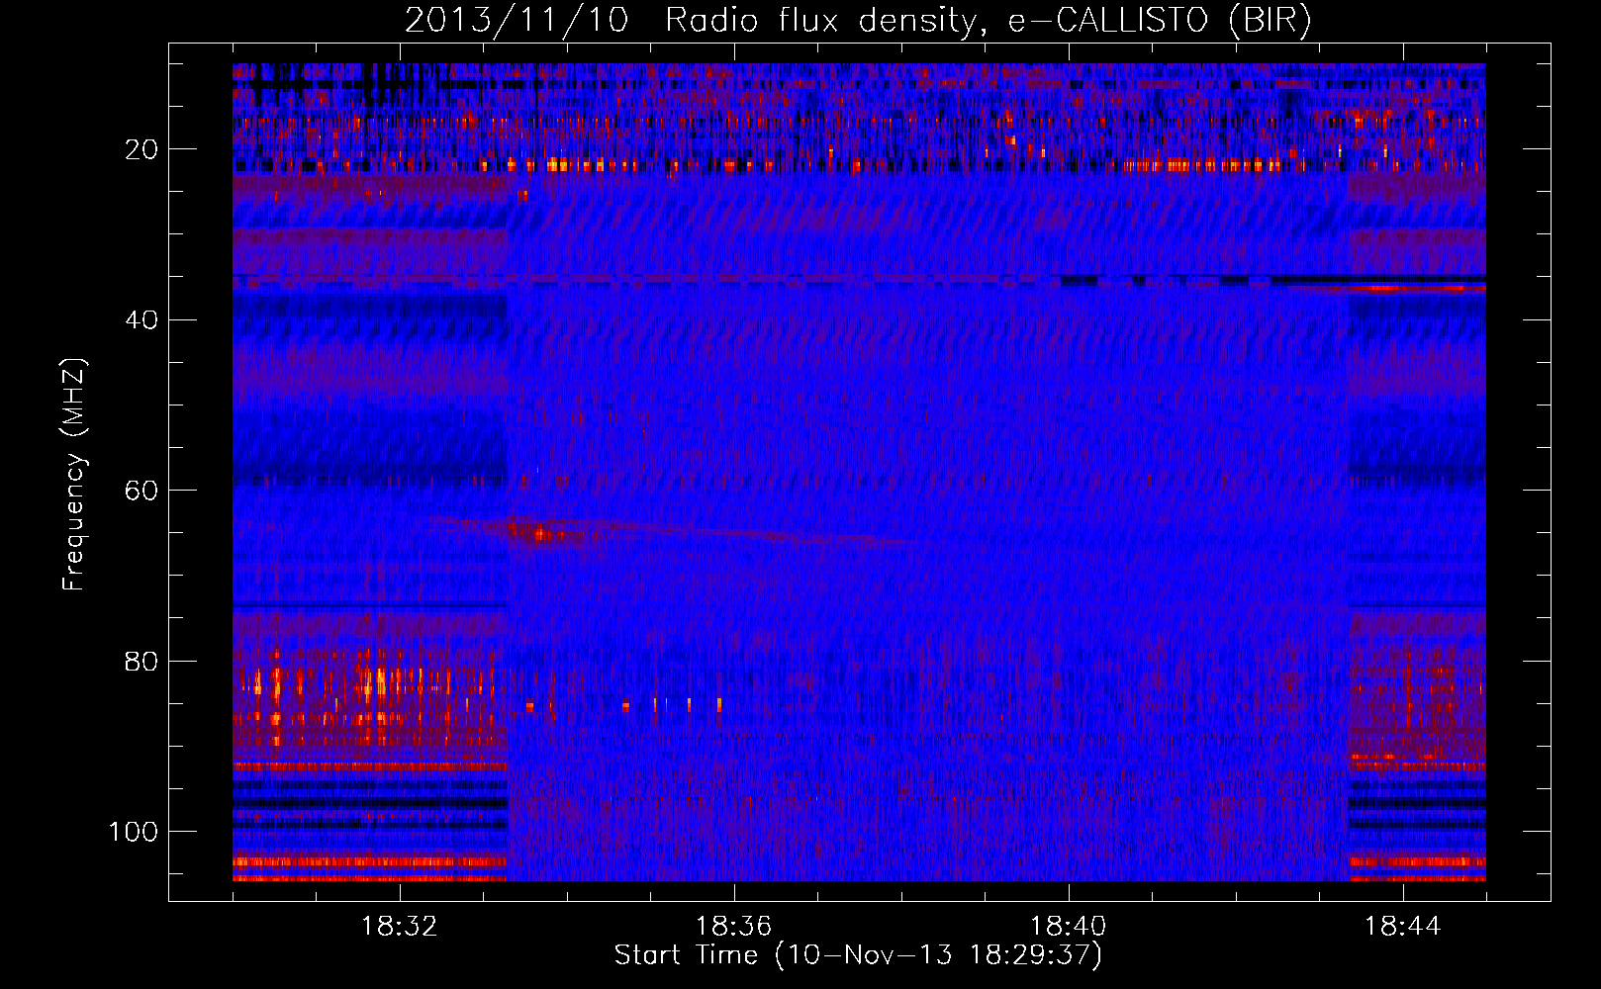1601x989 pixels.
Task: Click the '18:40' time tick label
Action: [1069, 927]
